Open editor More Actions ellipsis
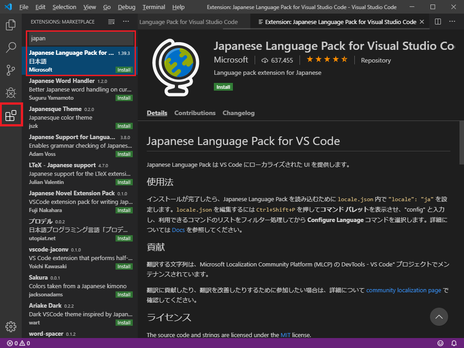 (x=452, y=22)
